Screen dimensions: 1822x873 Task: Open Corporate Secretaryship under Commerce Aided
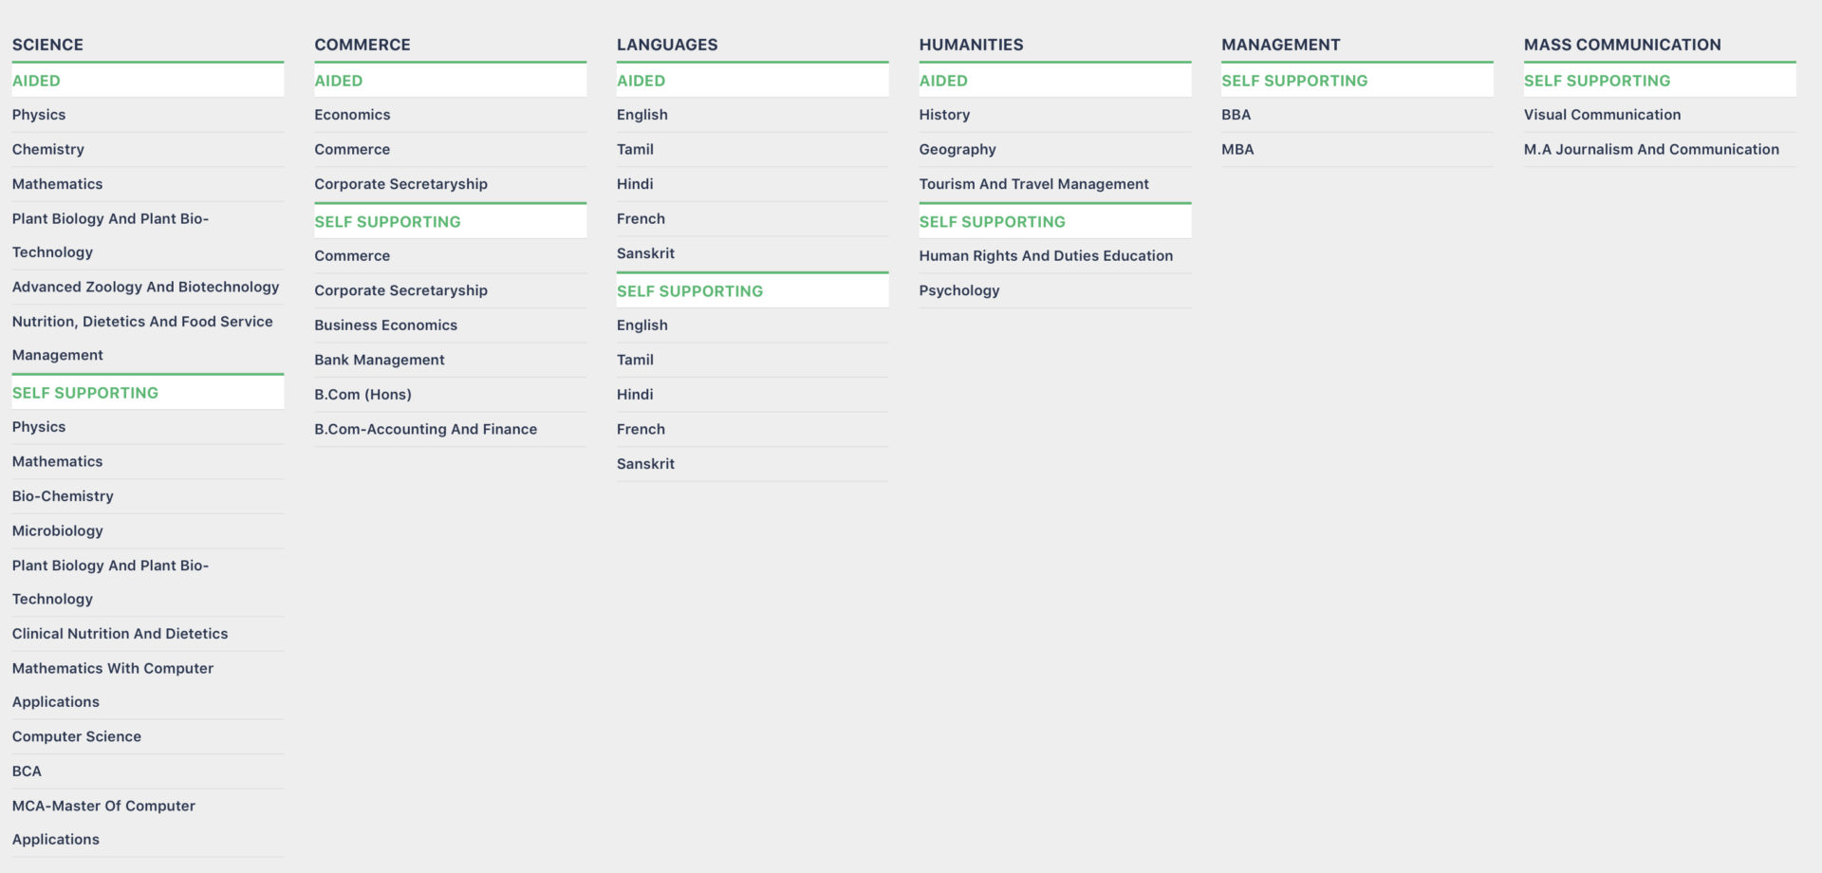pos(400,184)
